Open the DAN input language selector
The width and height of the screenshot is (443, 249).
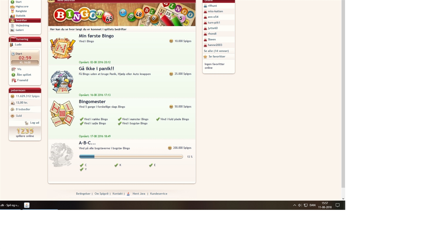coord(312,205)
